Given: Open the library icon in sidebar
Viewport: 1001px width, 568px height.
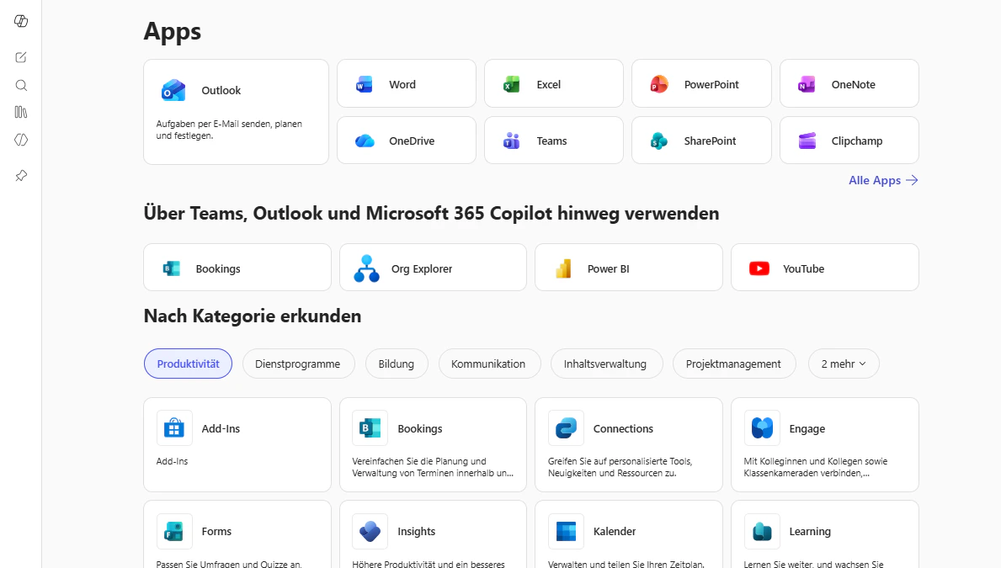Looking at the screenshot, I should coord(21,112).
